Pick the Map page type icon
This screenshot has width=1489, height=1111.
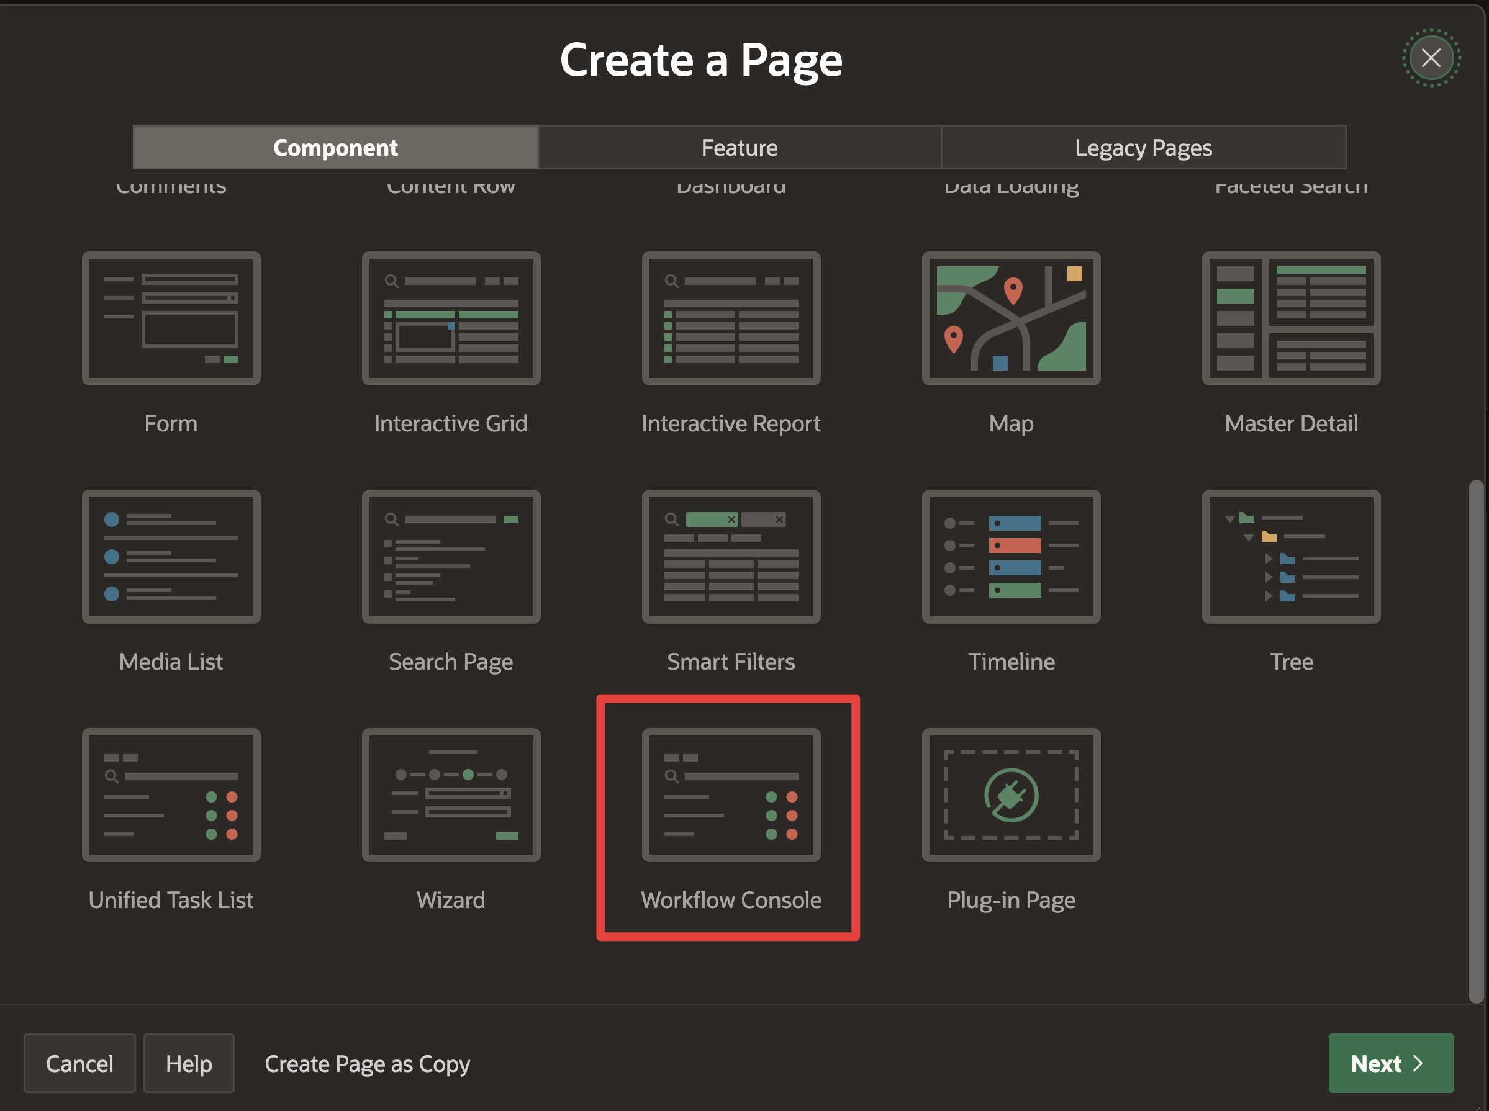coord(1011,319)
